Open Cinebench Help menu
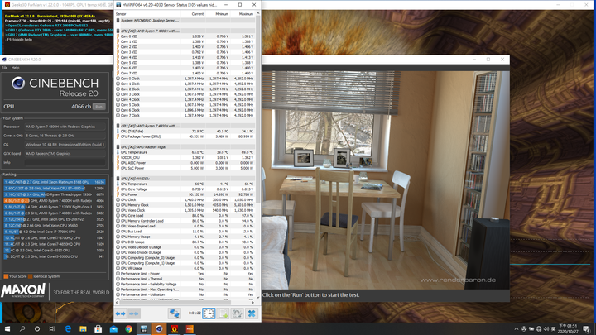The image size is (596, 335). 15,68
